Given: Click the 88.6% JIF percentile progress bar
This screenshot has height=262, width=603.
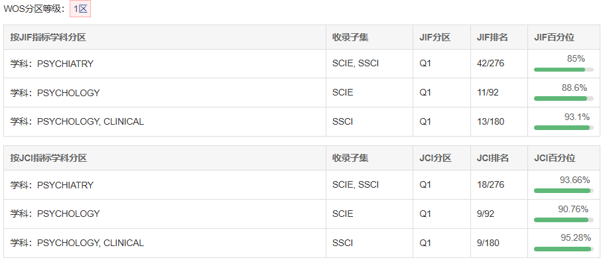Looking at the screenshot, I should pos(564,98).
